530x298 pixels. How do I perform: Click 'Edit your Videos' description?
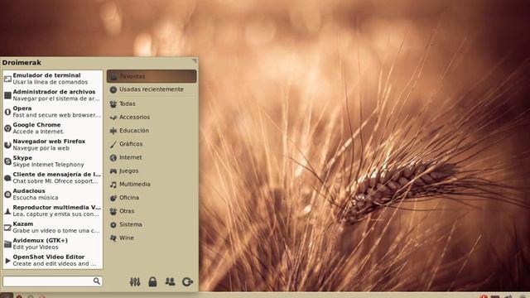point(36,248)
